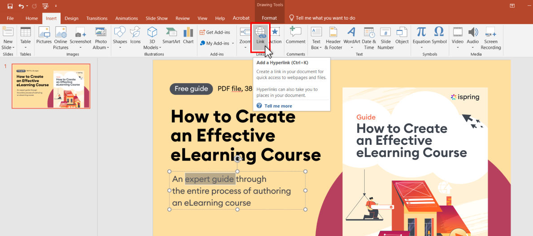533x236 pixels.
Task: Click the Redo icon
Action: [35, 6]
